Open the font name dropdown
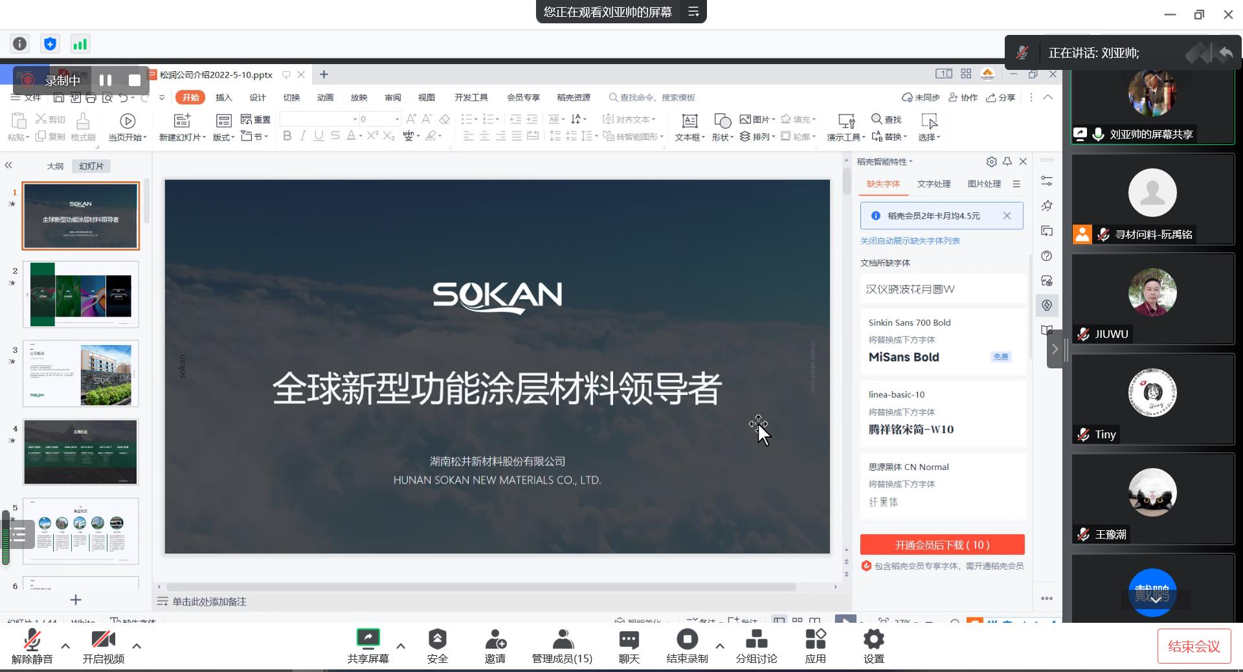Screen dimensions: 1243x672 click(x=355, y=119)
